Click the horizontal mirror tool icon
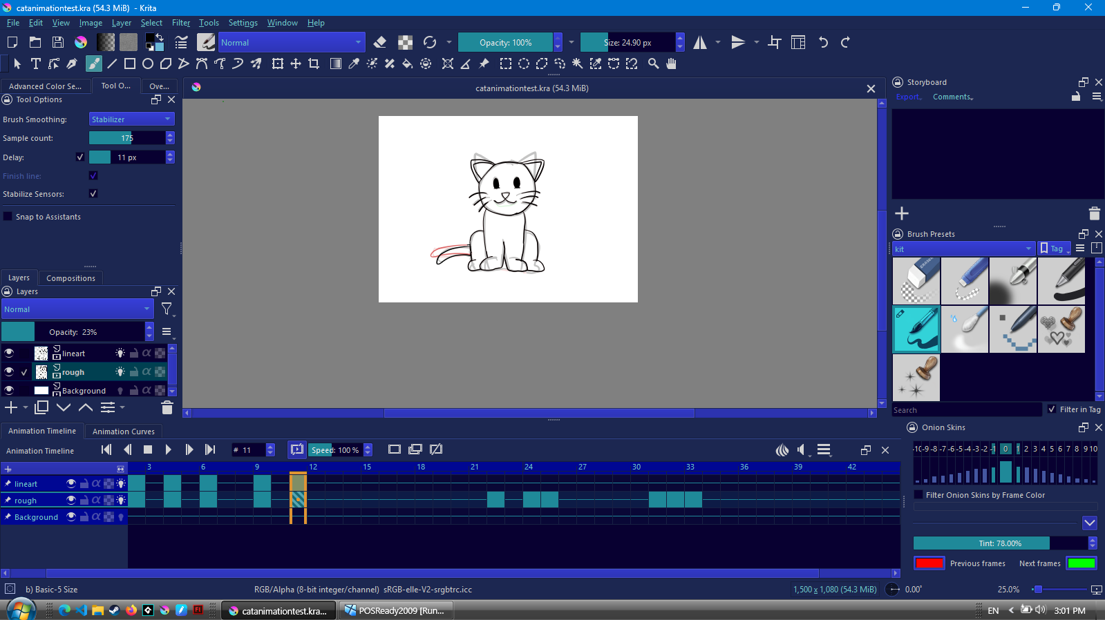This screenshot has width=1105, height=620. [x=700, y=43]
